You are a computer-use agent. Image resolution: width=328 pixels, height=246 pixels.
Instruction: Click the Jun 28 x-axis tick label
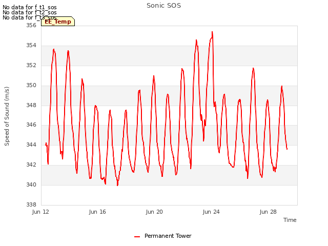click(268, 212)
